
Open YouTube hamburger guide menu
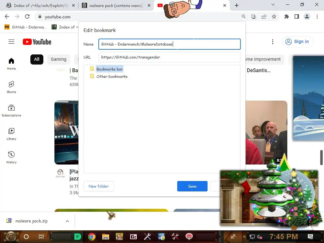11,42
